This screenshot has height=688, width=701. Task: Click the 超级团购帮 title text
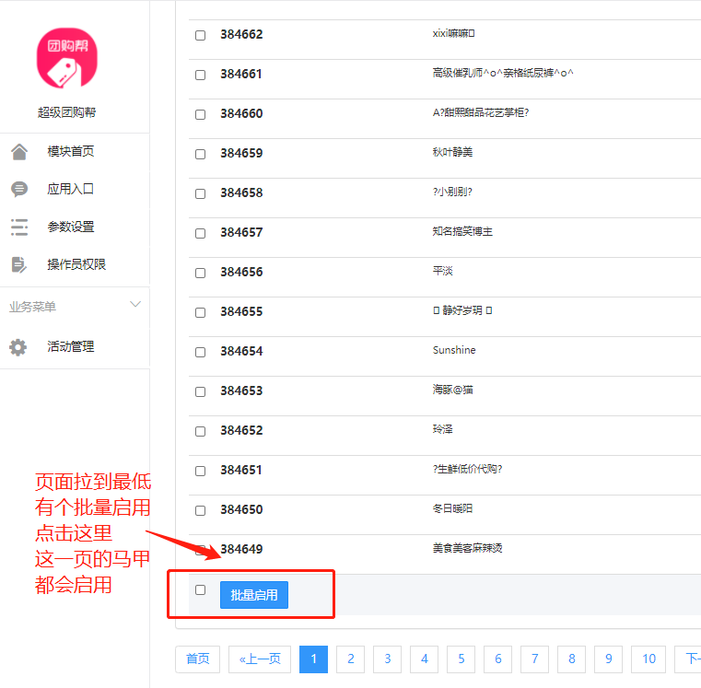coord(66,112)
